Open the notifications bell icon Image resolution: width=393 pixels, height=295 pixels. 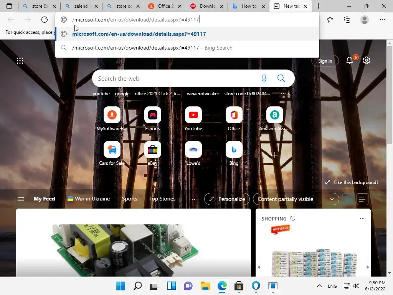pyautogui.click(x=350, y=60)
